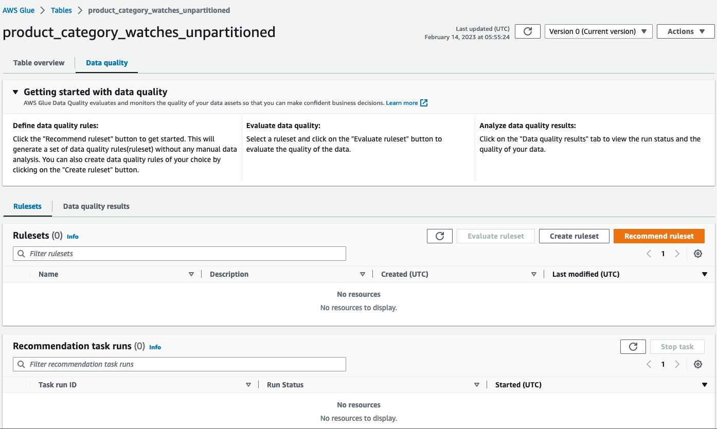This screenshot has width=717, height=429.
Task: Open the Data quality results tab
Action: 96,206
